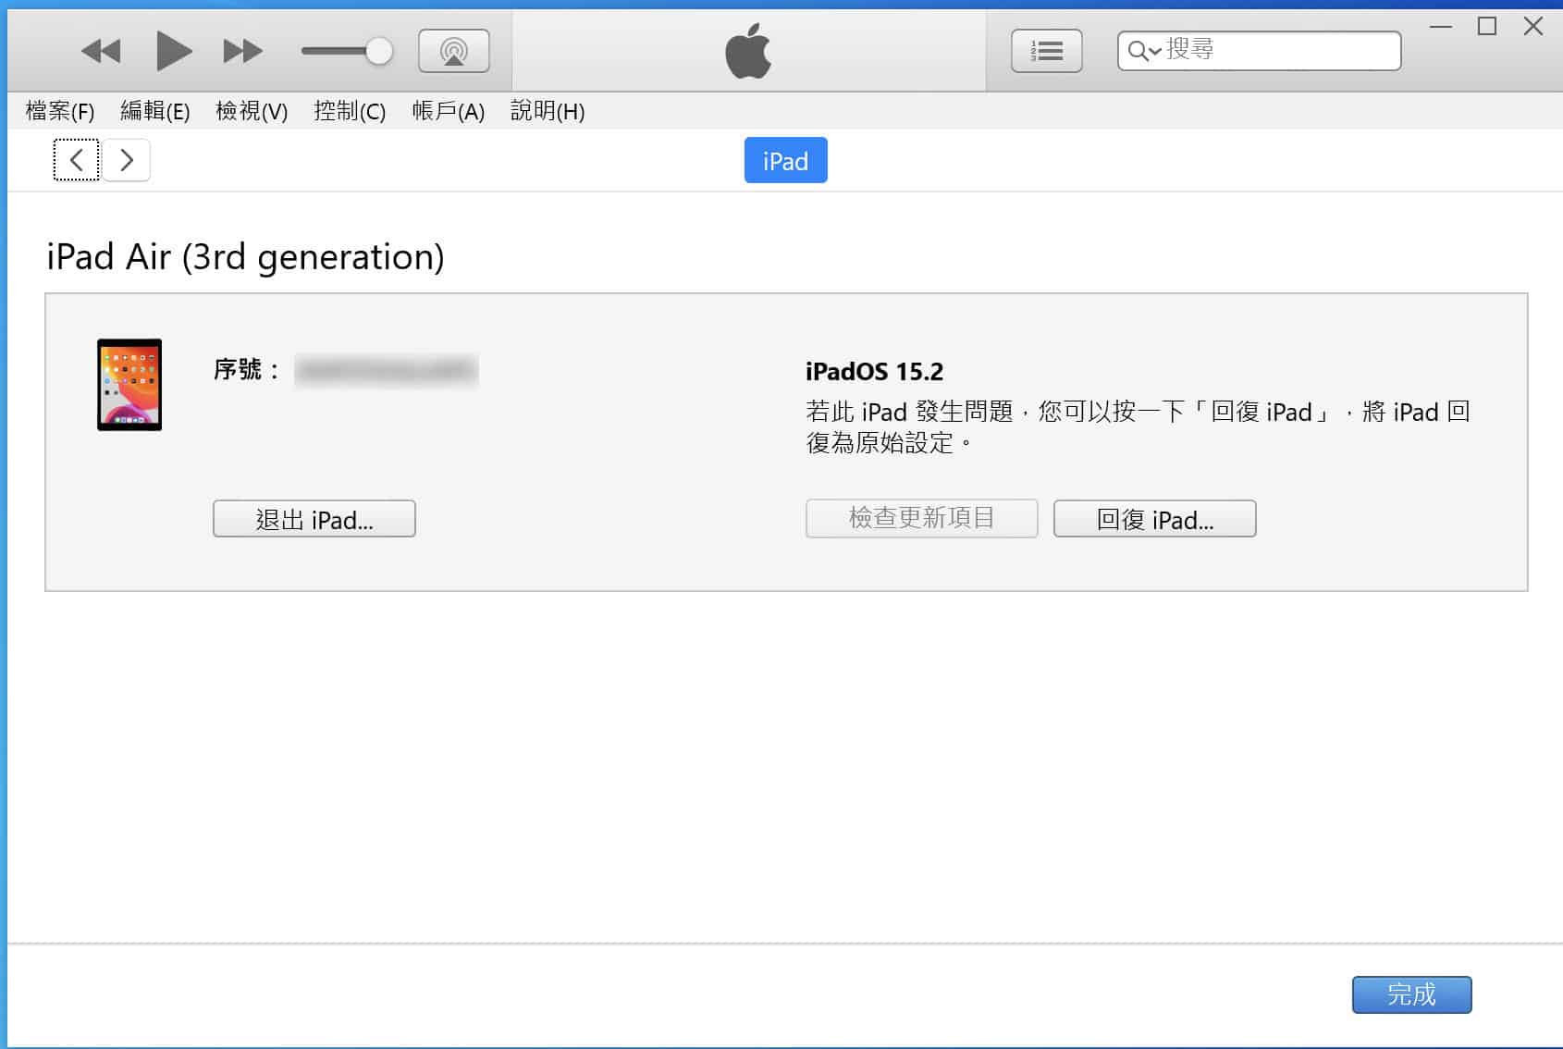Open the 控制(C) menu
The height and width of the screenshot is (1049, 1563).
click(350, 112)
